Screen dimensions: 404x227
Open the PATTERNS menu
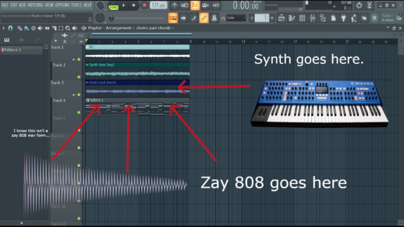point(35,5)
